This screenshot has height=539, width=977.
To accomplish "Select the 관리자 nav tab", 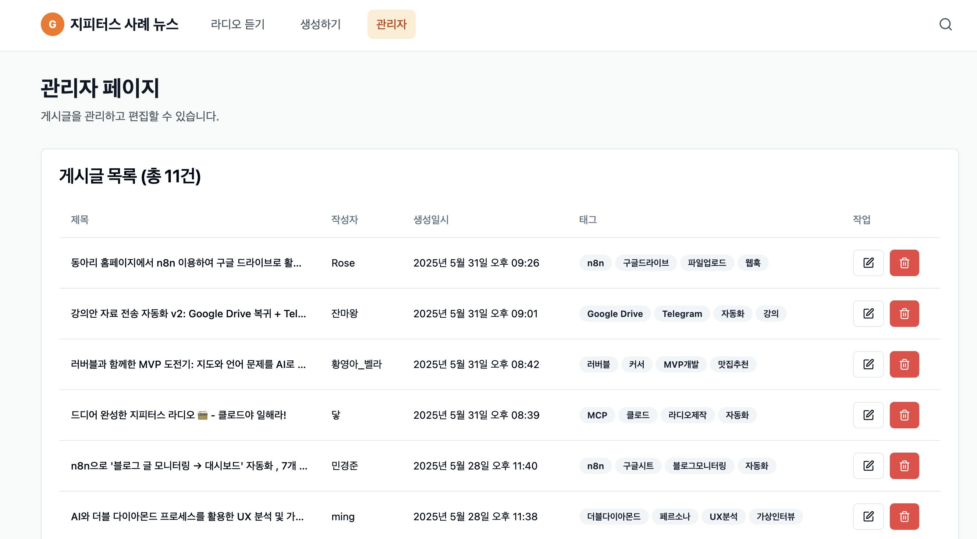I will pos(391,24).
